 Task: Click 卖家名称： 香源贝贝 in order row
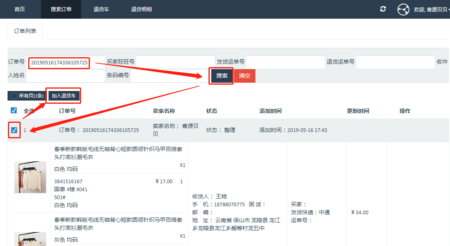tap(175, 130)
